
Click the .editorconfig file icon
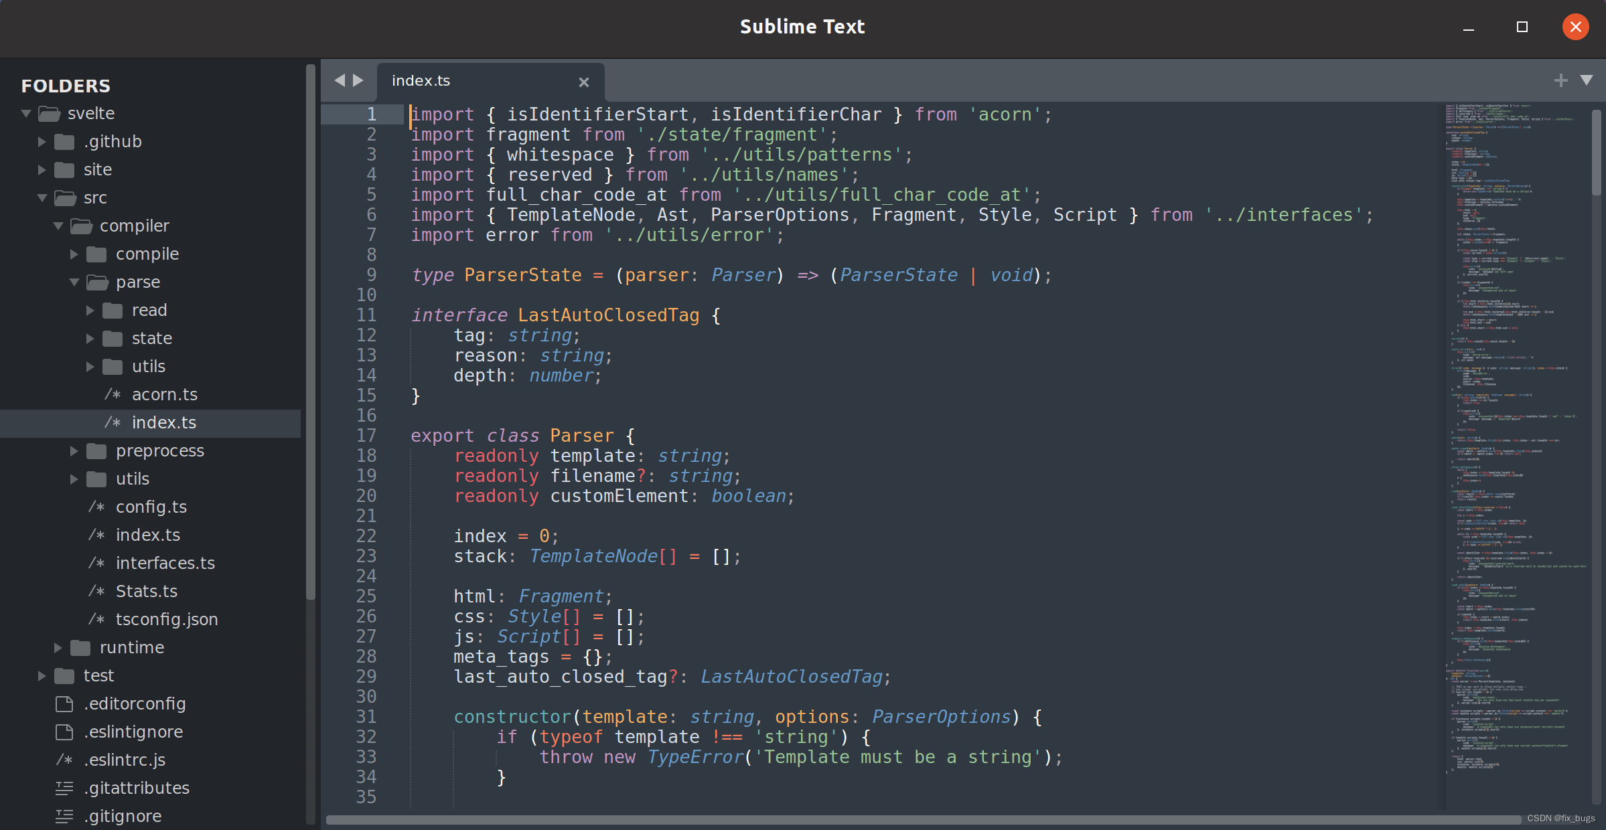point(64,704)
